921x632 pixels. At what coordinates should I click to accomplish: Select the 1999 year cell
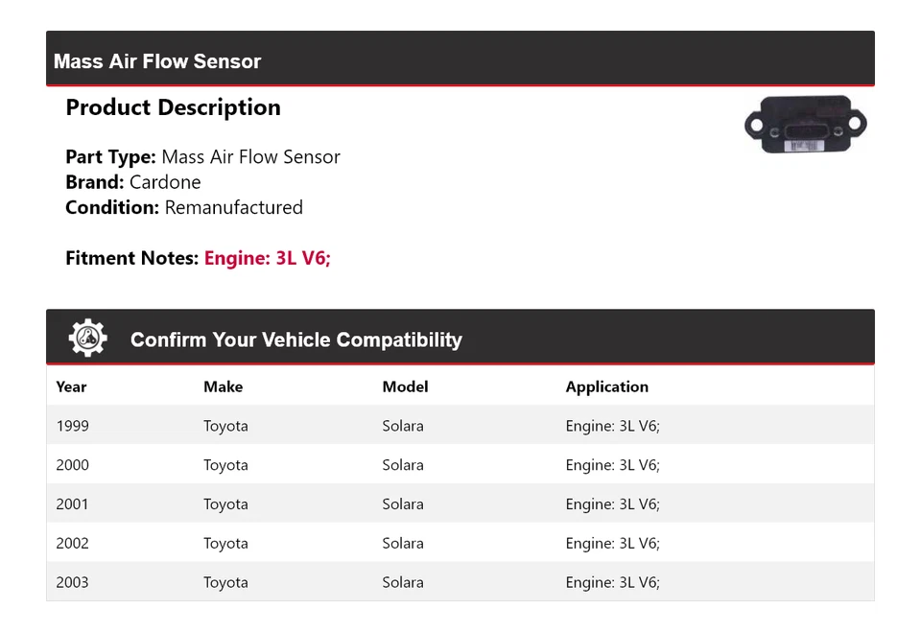[72, 426]
